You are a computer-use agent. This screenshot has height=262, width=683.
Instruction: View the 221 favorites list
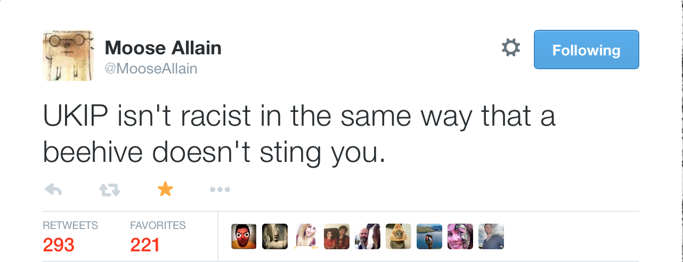[145, 244]
